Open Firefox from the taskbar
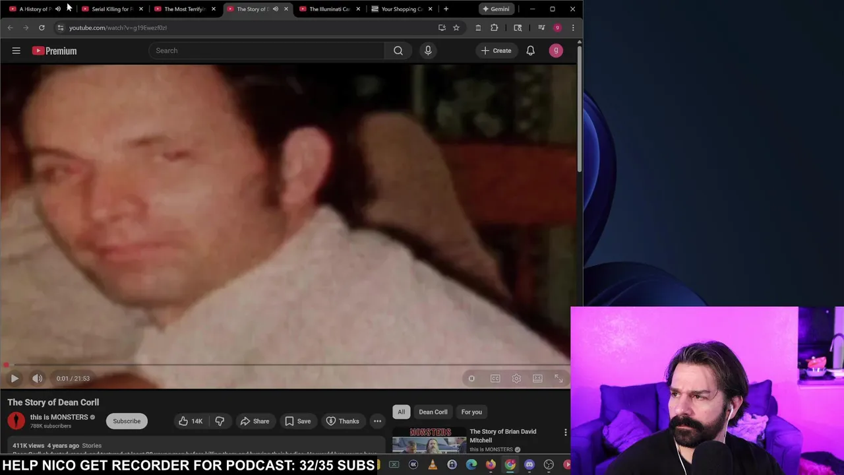Viewport: 844px width, 475px height. pyautogui.click(x=491, y=464)
